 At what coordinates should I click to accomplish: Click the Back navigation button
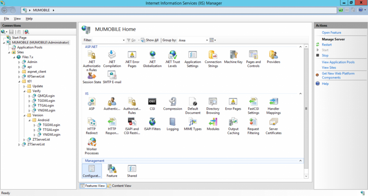[4, 10]
